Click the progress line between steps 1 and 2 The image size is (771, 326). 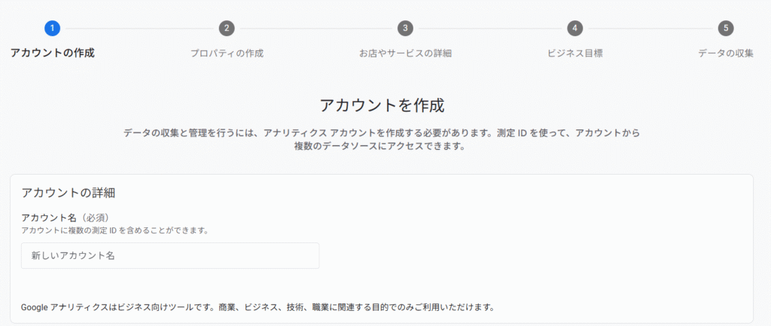click(139, 29)
